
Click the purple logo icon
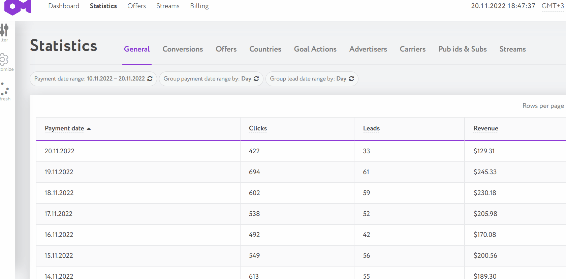pos(18,7)
